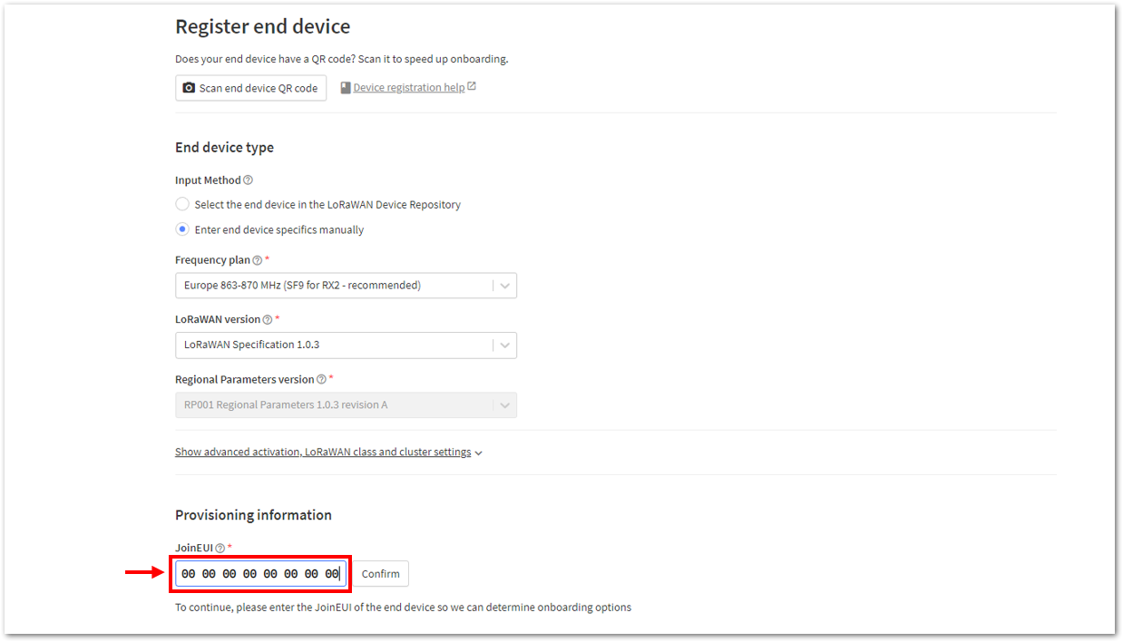This screenshot has height=642, width=1123.
Task: Click the help icon next to Input Method
Action: coord(249,180)
